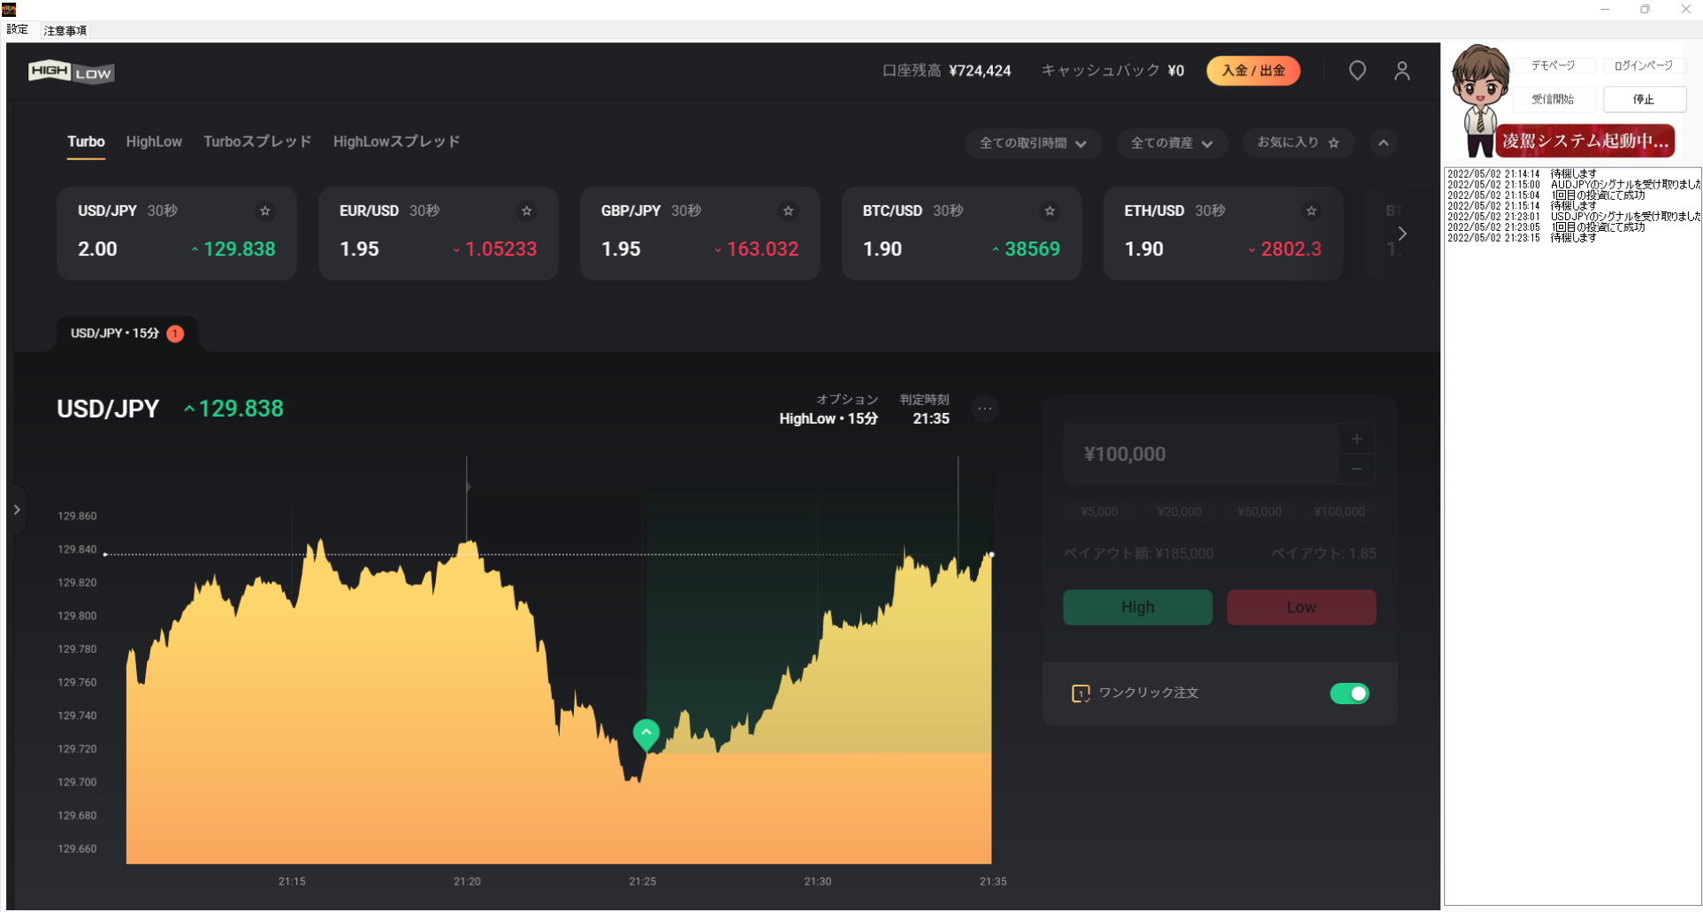Expand the left side panel arrow
The image size is (1703, 912).
17,510
